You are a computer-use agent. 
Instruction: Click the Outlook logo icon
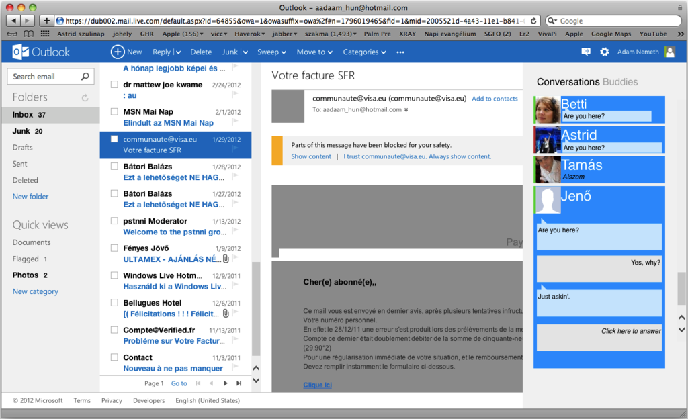pos(21,52)
